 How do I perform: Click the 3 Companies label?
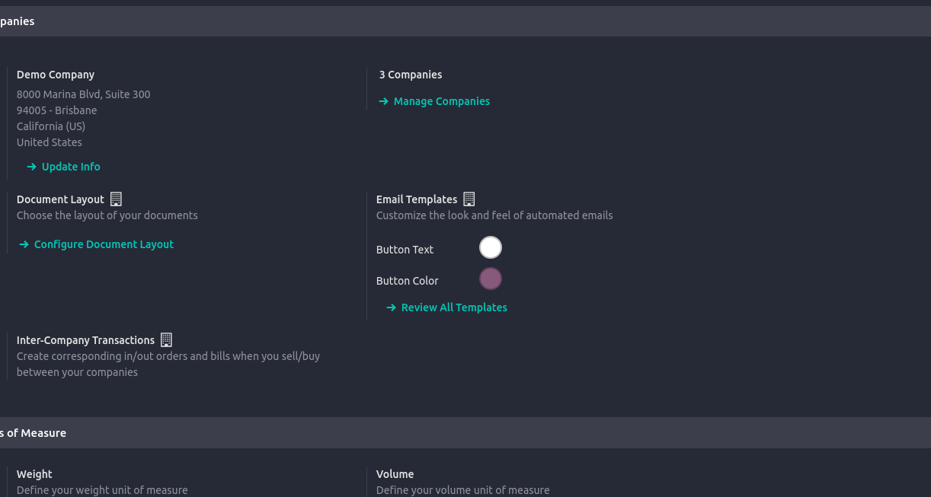tap(411, 75)
